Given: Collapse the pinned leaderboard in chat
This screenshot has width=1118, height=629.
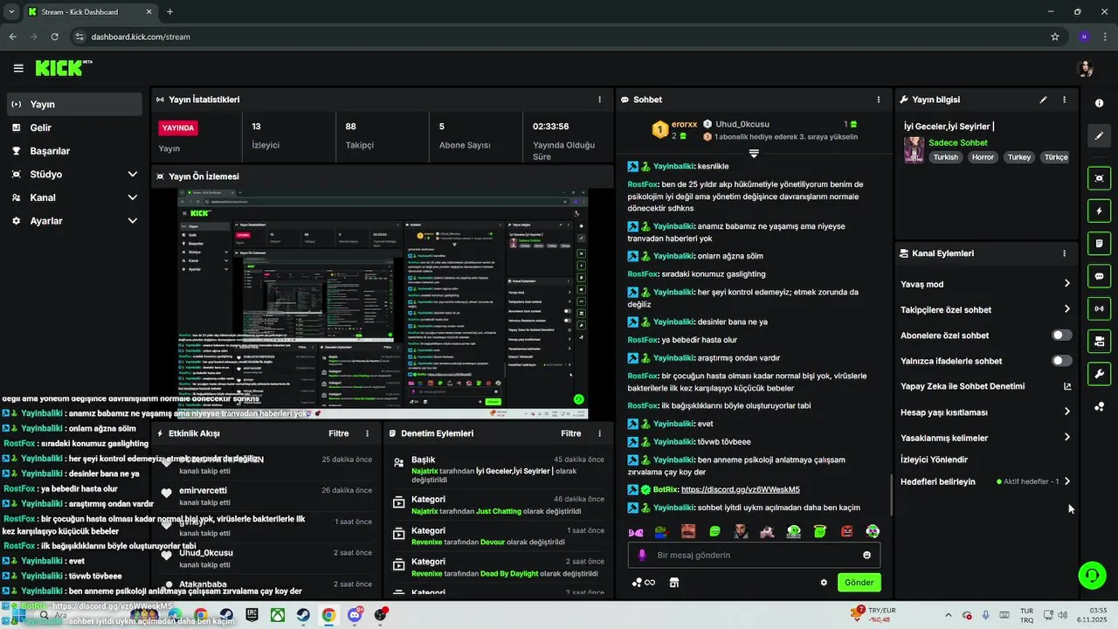Looking at the screenshot, I should (754, 153).
